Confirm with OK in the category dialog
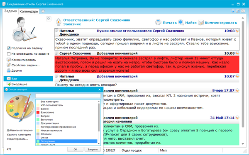This screenshot has height=155, width=249. (75, 149)
